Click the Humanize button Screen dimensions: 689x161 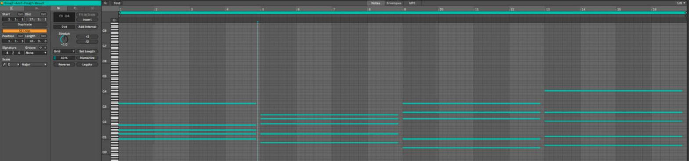tap(87, 58)
